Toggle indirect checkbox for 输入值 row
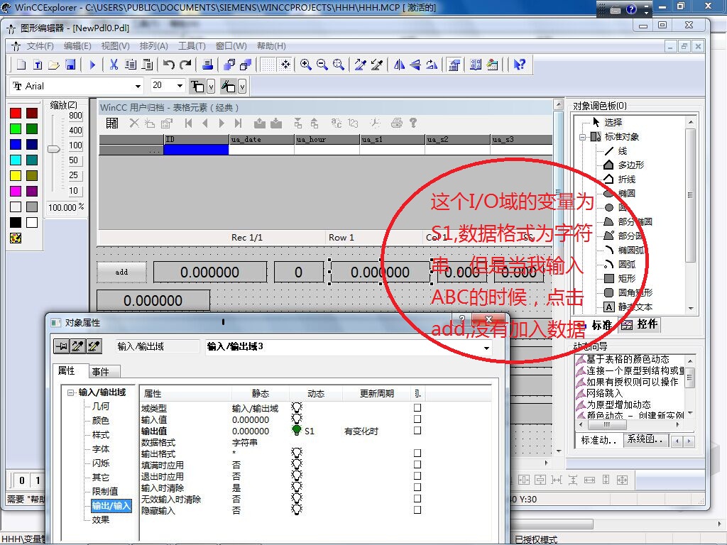727x545 pixels. click(x=417, y=419)
